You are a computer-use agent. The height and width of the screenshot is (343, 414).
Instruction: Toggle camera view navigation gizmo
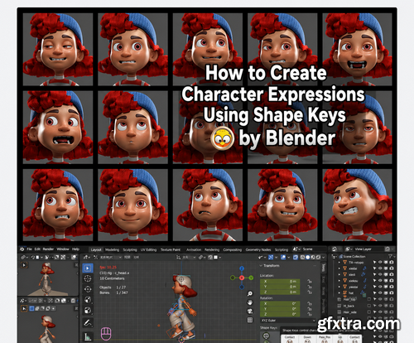(250, 312)
